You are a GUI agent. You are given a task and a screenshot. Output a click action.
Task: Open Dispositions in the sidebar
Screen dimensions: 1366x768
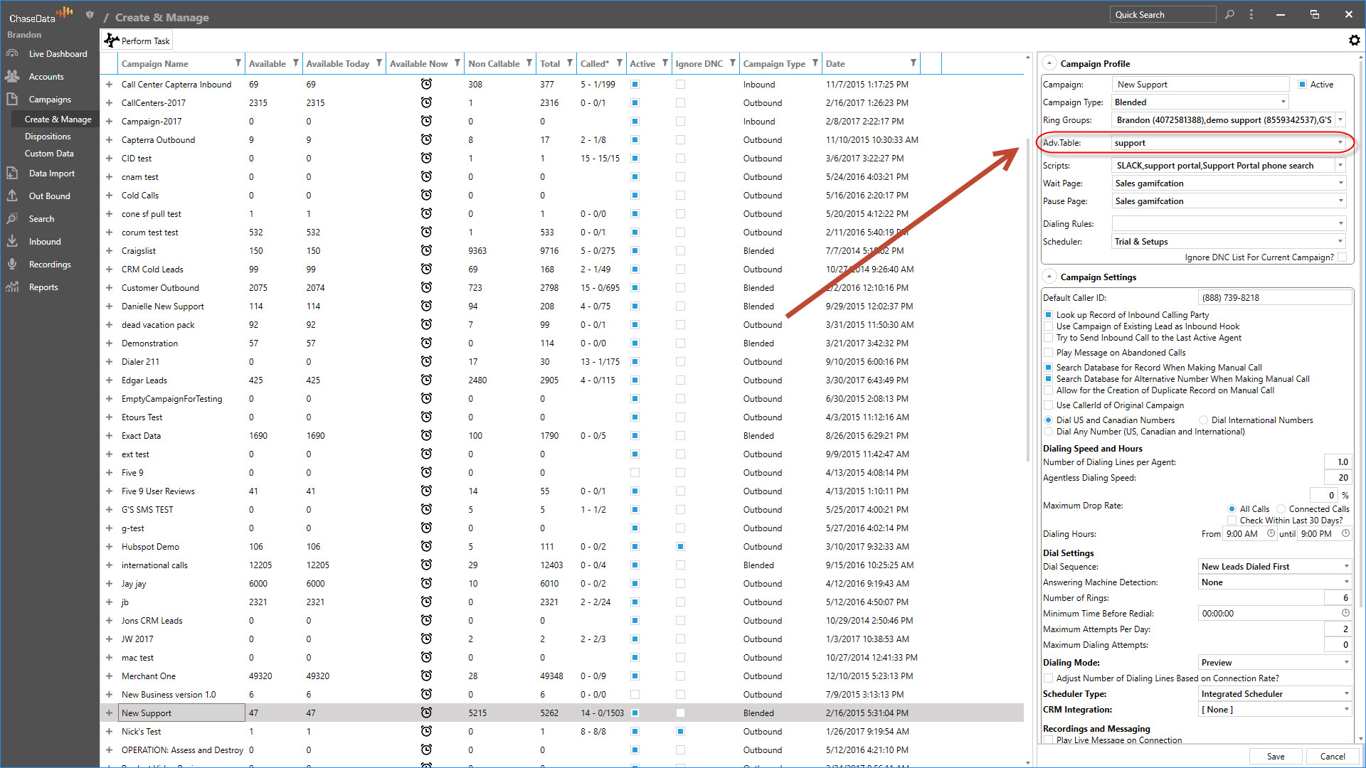[48, 137]
